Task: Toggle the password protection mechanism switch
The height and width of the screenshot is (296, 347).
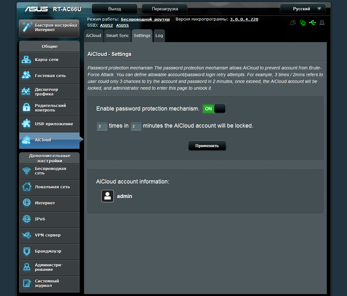Action: (x=214, y=109)
